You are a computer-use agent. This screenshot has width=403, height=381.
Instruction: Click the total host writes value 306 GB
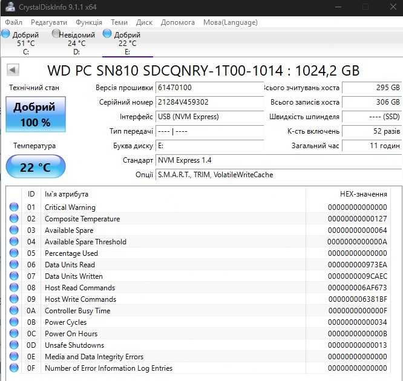click(372, 102)
